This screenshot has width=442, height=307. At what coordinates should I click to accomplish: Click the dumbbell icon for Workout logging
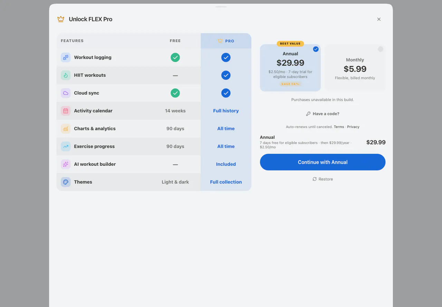pyautogui.click(x=66, y=57)
